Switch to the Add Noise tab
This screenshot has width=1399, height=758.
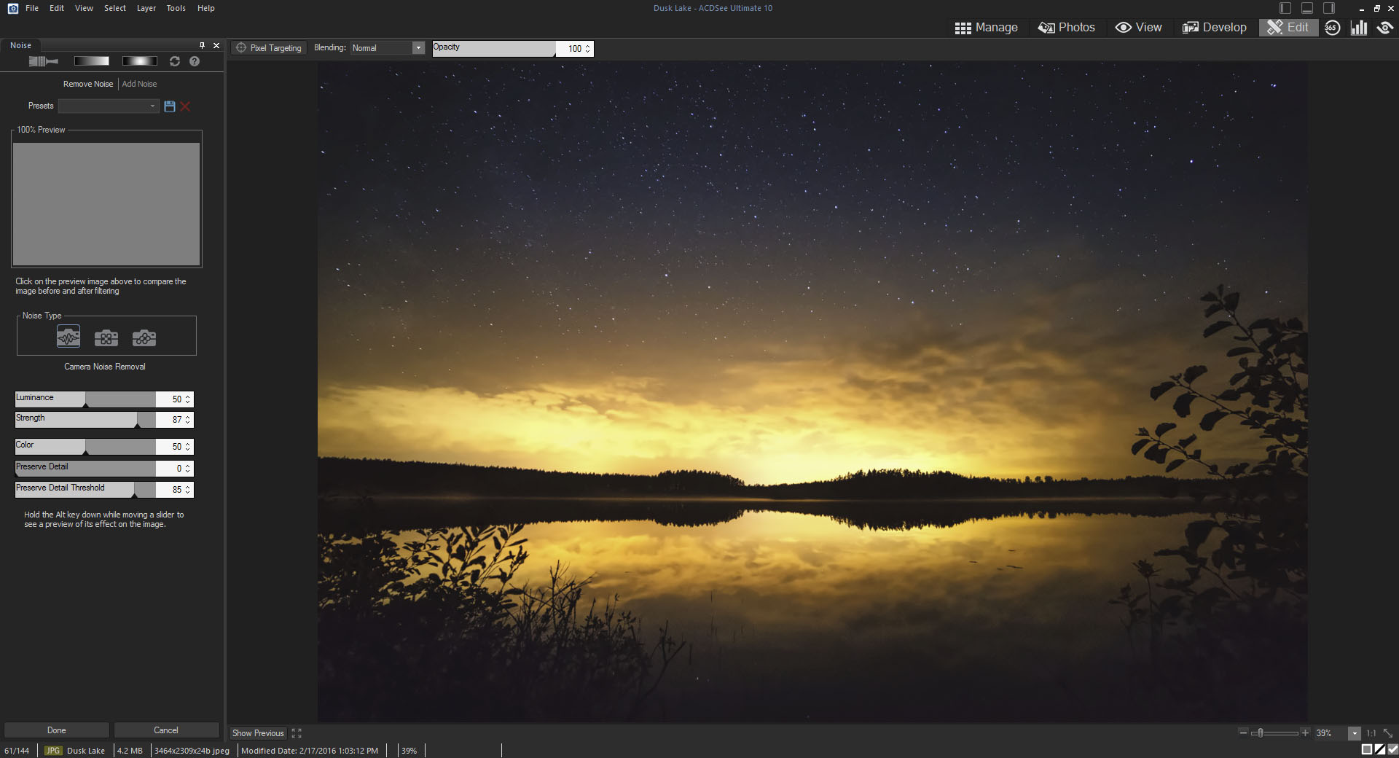tap(139, 84)
